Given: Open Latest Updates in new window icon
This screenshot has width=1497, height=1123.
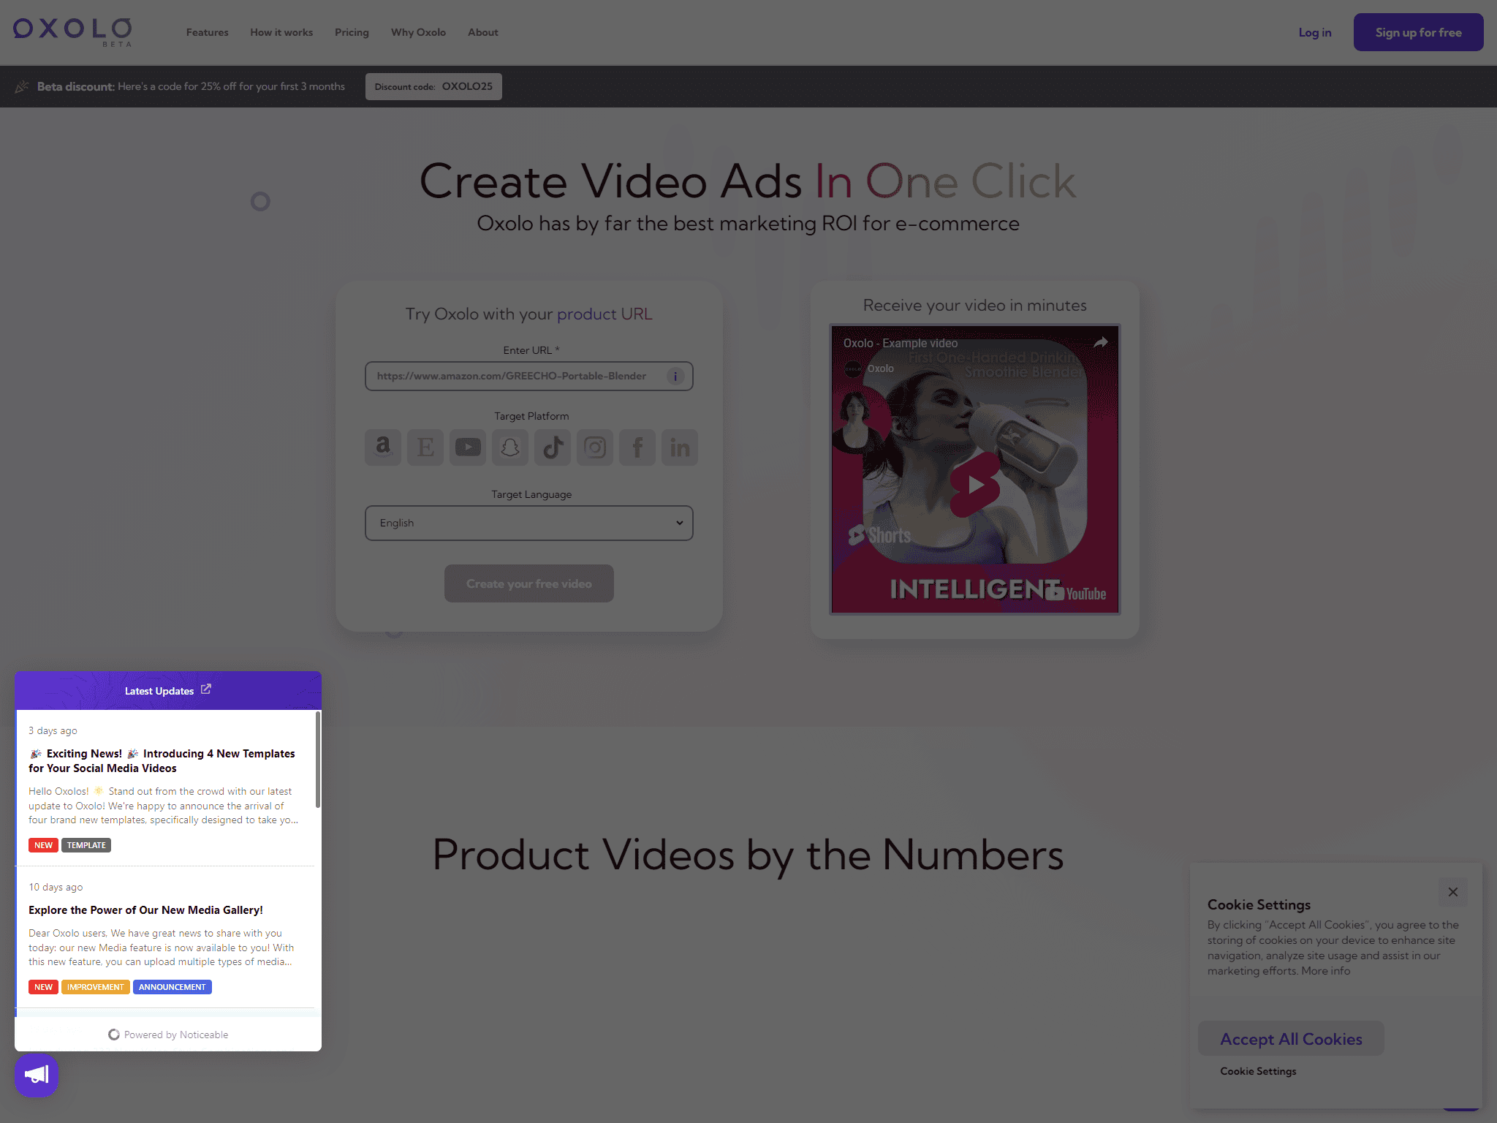Looking at the screenshot, I should pyautogui.click(x=206, y=689).
